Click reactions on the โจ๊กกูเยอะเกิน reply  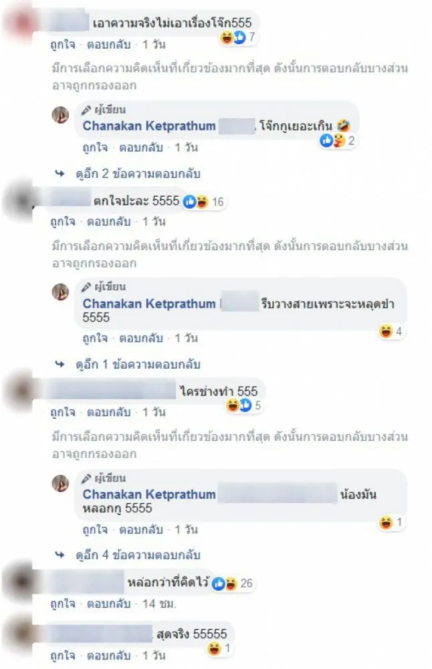pyautogui.click(x=337, y=140)
